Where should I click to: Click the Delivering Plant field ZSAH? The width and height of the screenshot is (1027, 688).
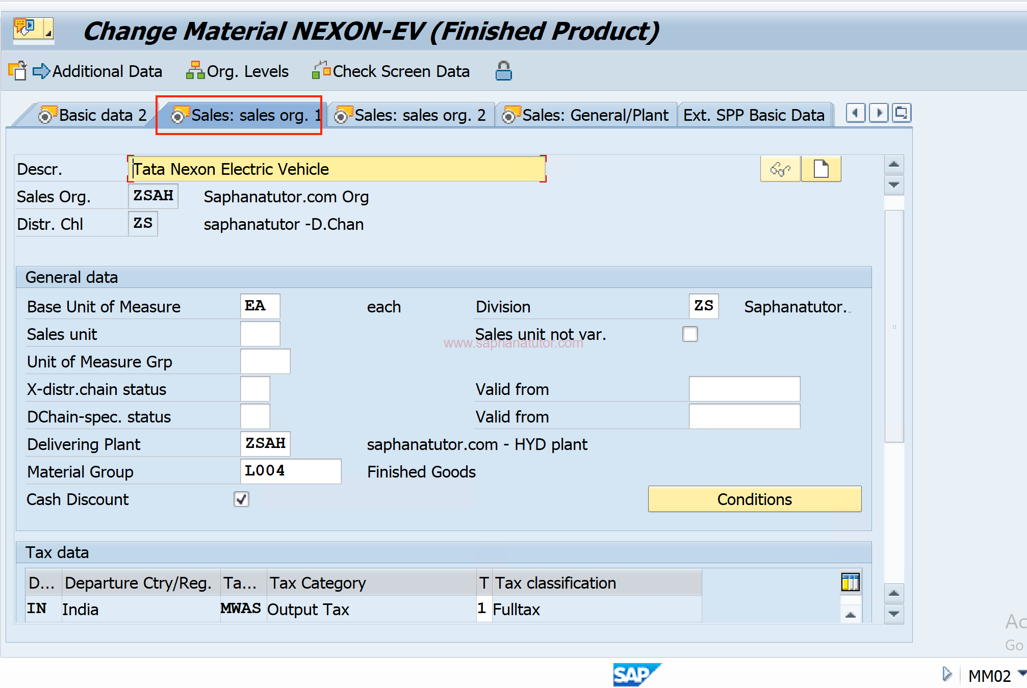tap(265, 444)
